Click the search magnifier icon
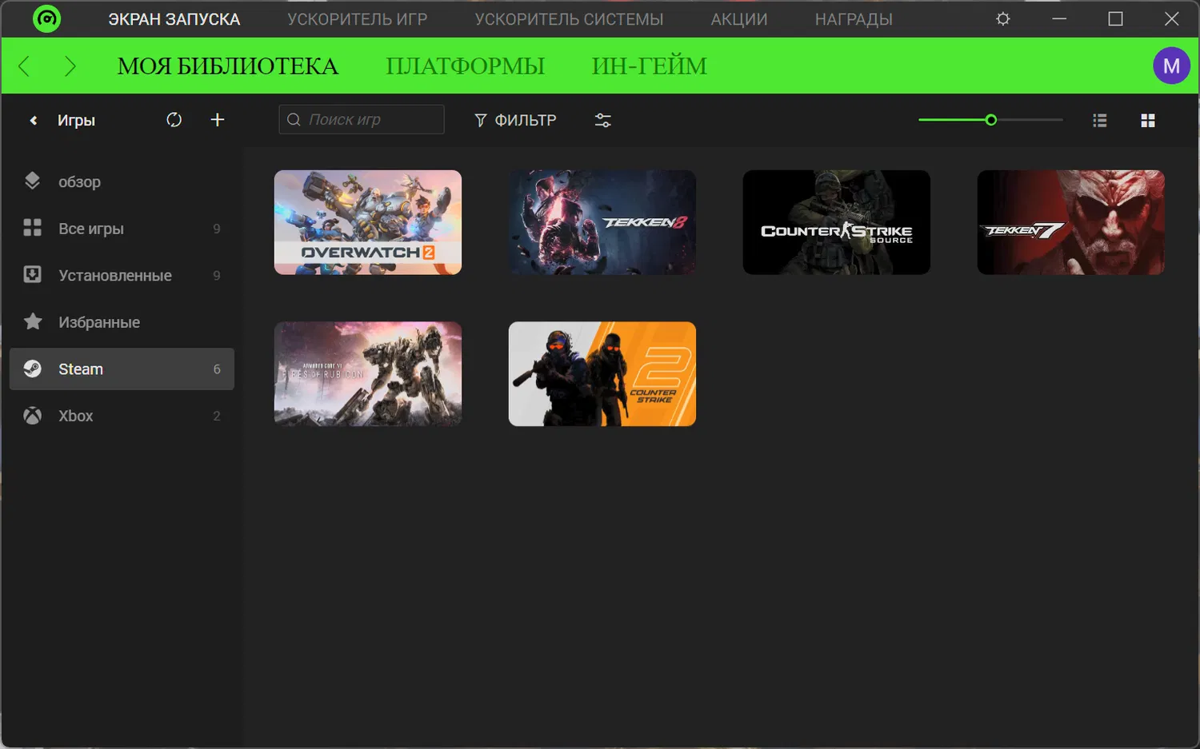Screen dimensions: 1200x749 pyautogui.click(x=294, y=119)
